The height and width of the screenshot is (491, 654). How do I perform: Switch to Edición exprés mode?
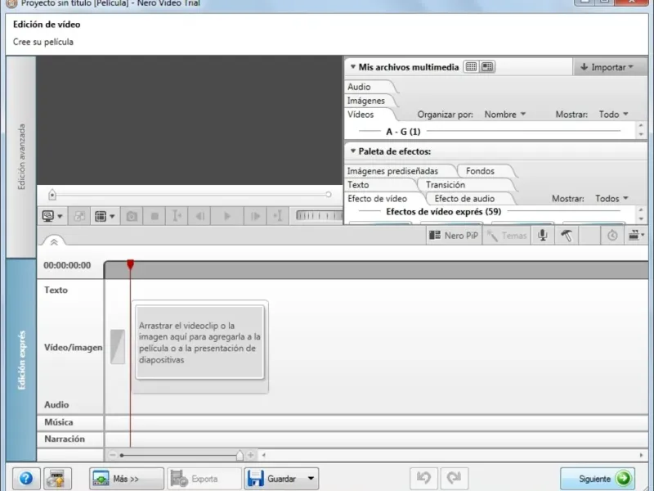pyautogui.click(x=21, y=360)
